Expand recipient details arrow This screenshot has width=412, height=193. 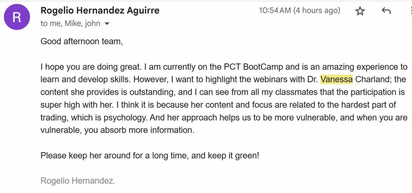click(x=107, y=24)
